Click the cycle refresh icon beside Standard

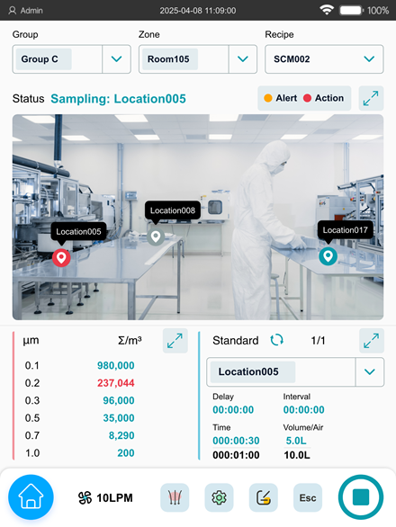point(276,340)
